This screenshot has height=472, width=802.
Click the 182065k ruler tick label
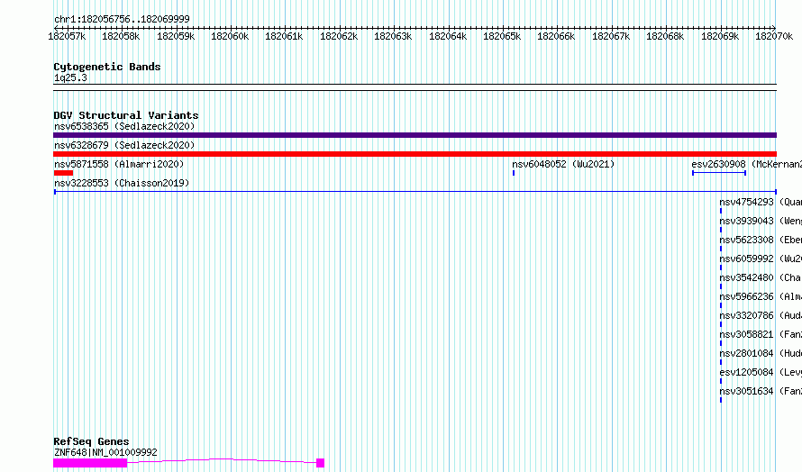[x=502, y=36]
